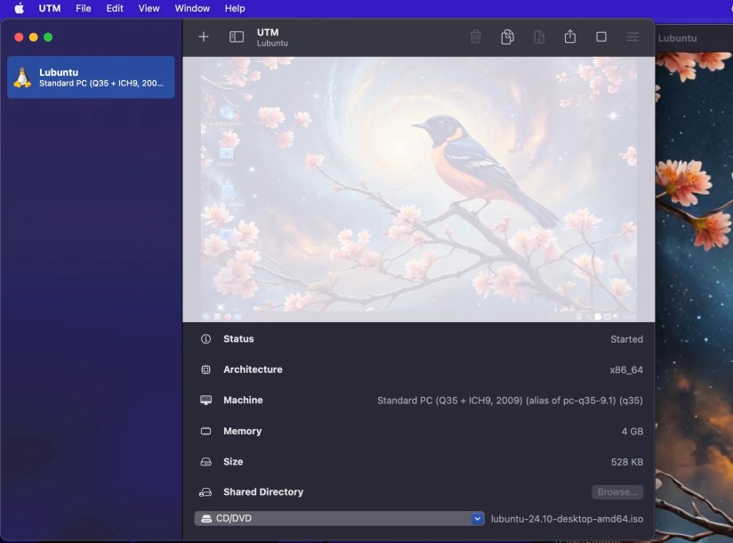
Task: Open the UTM application menu
Action: pos(50,8)
